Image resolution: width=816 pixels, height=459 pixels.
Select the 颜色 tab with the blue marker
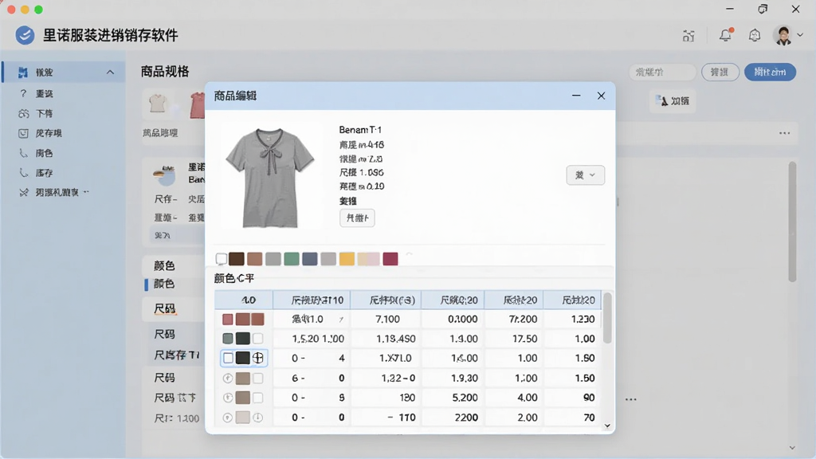[x=164, y=284]
